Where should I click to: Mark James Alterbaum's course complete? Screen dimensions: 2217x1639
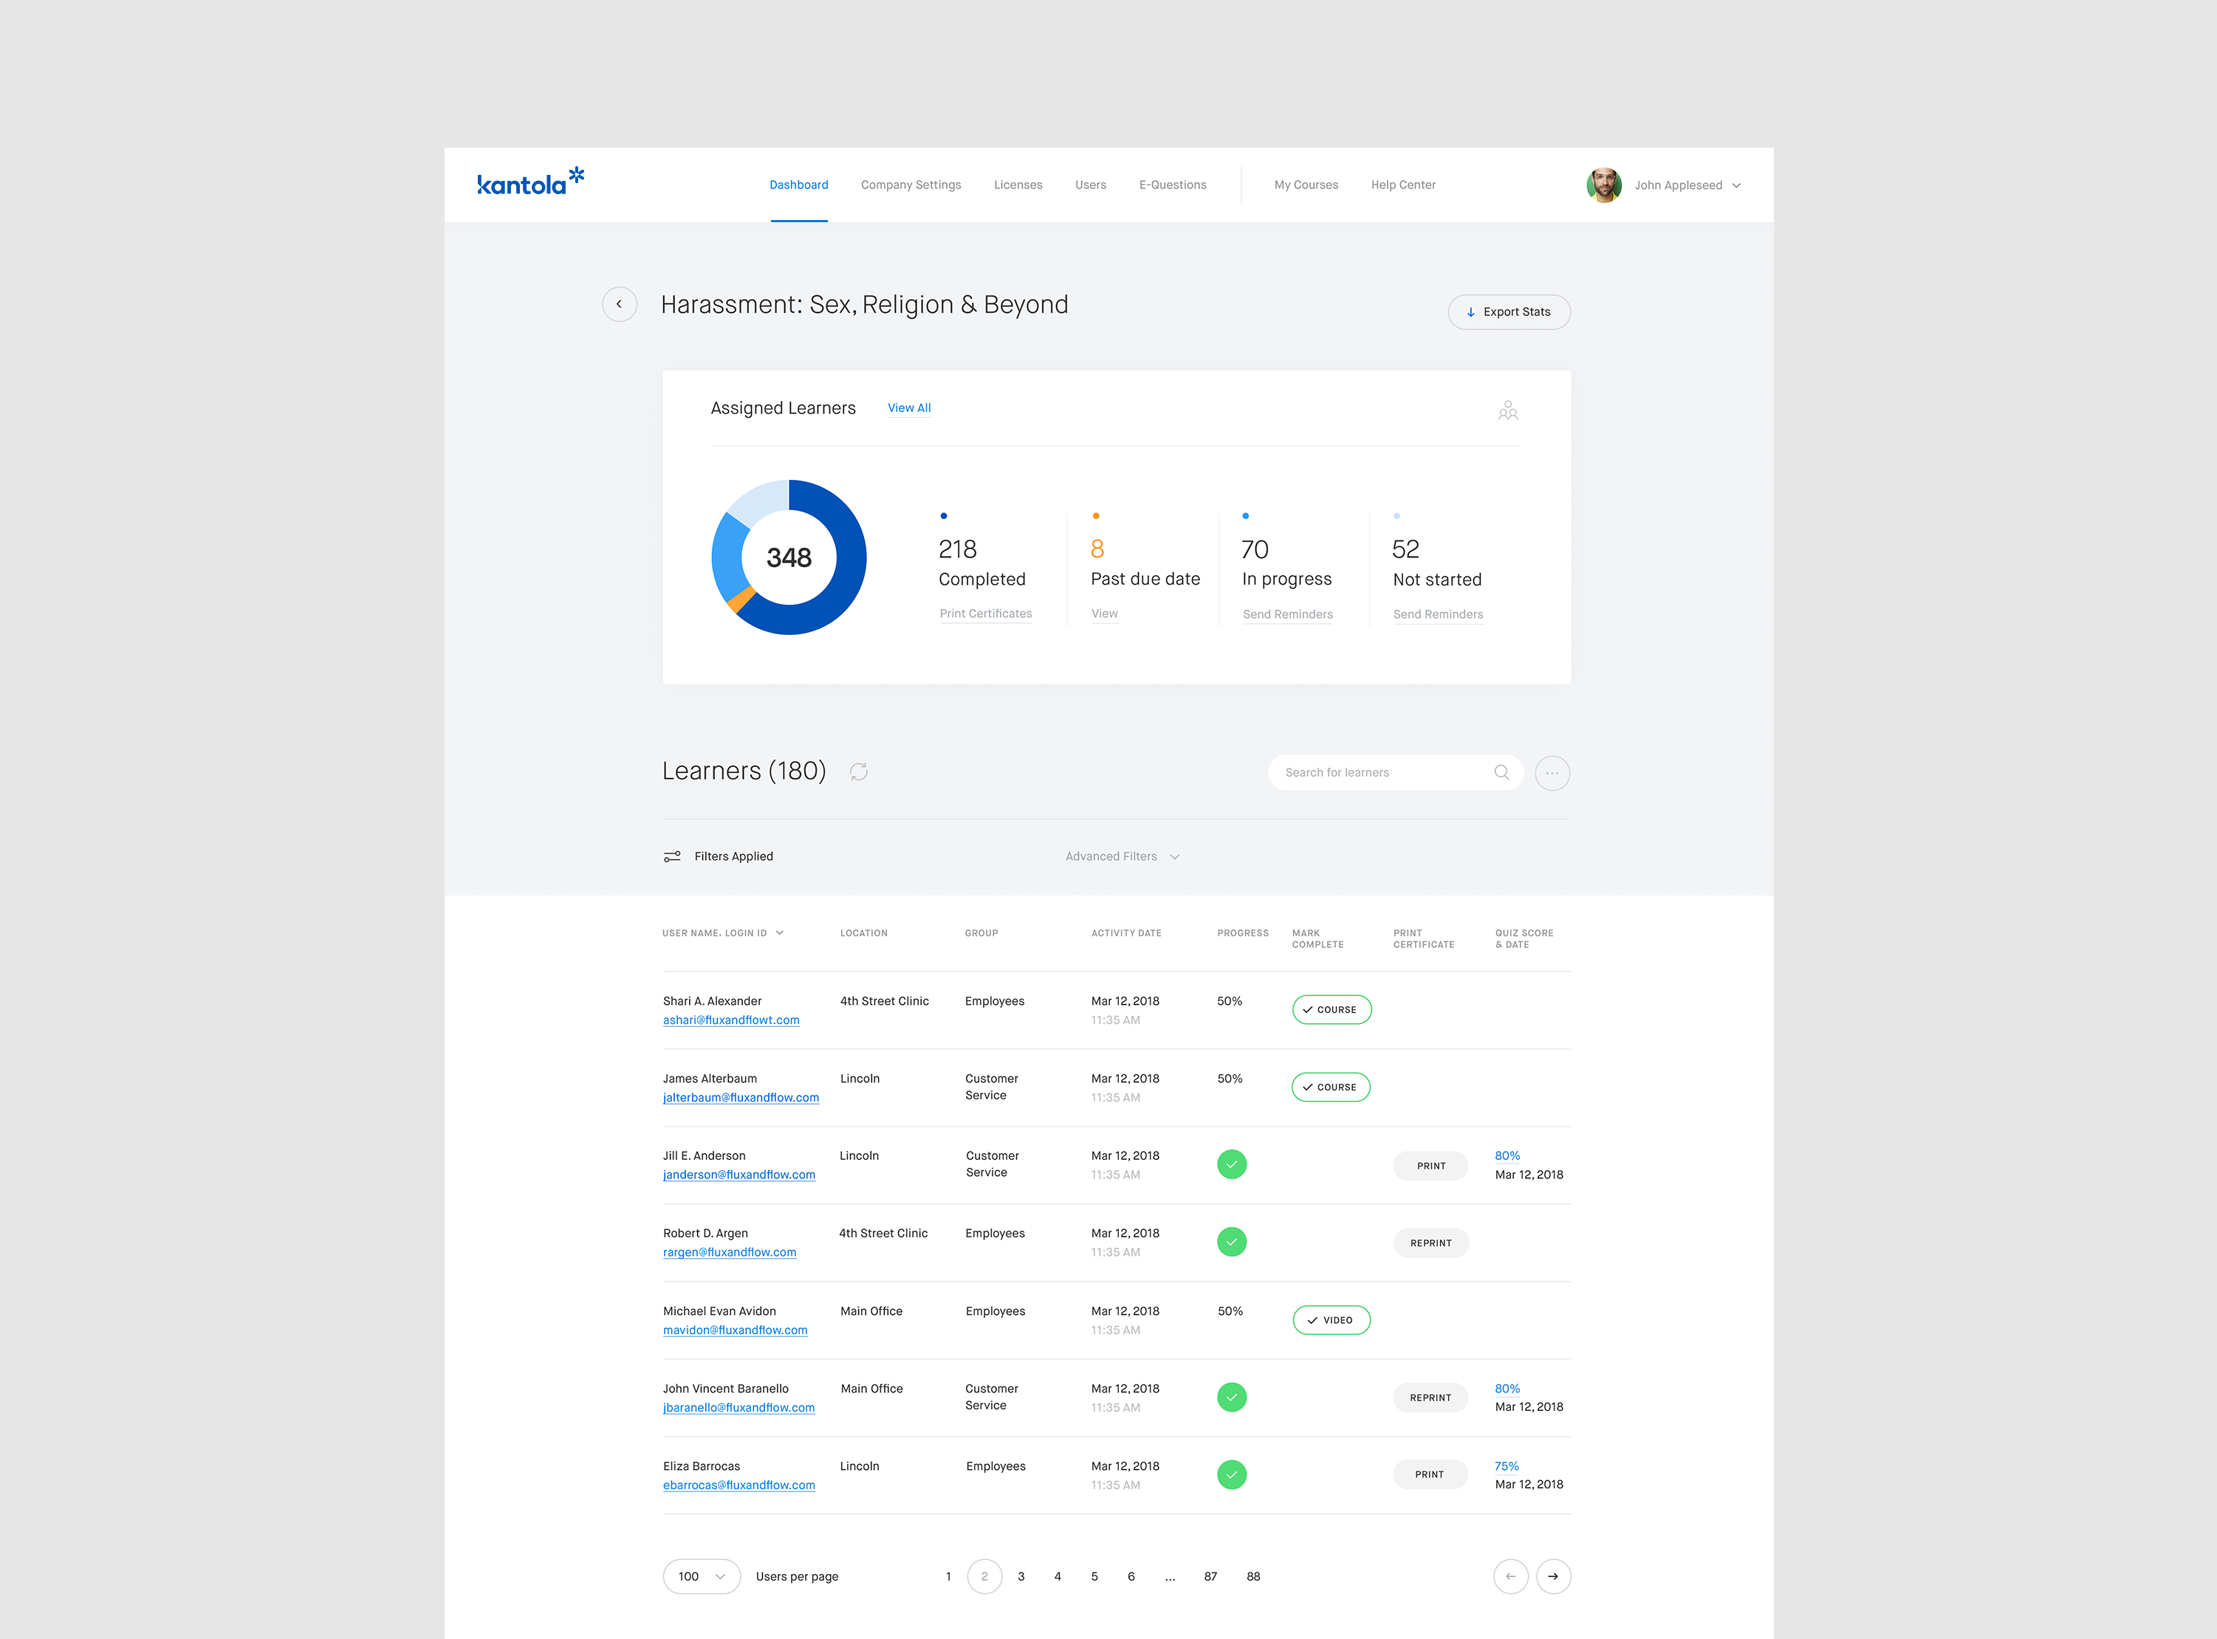(x=1331, y=1087)
